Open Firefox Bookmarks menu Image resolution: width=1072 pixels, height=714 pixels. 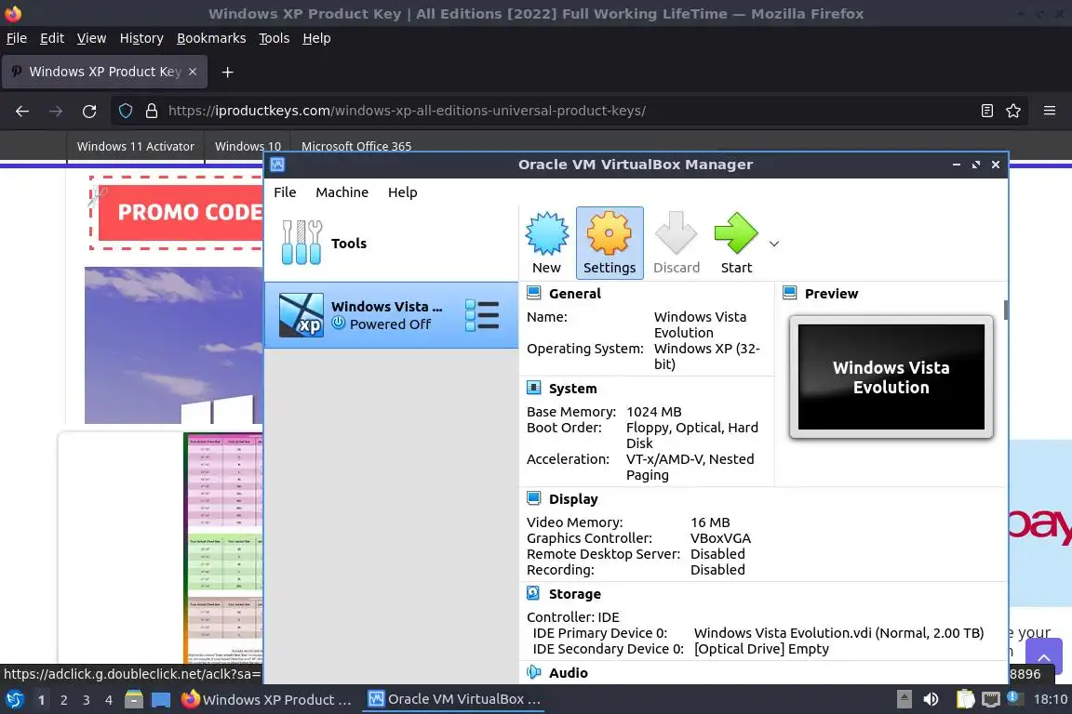[x=211, y=38]
